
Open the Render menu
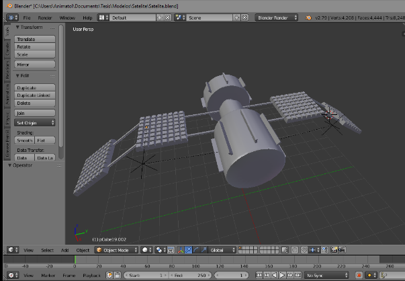tap(45, 17)
